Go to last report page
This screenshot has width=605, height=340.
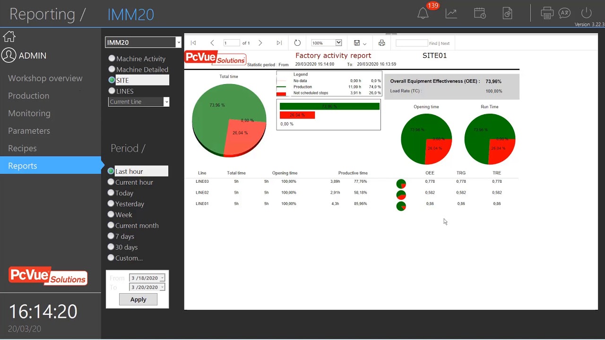tap(279, 43)
